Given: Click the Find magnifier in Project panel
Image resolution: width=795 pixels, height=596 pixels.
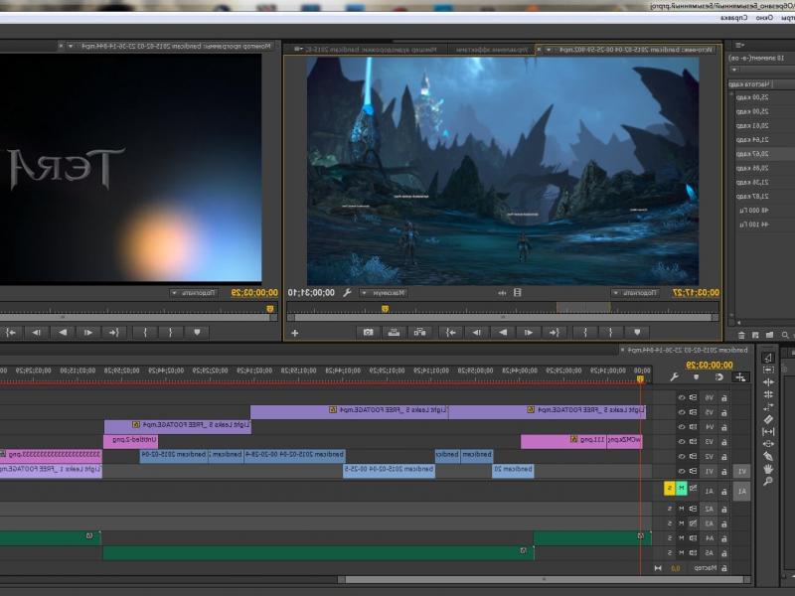Looking at the screenshot, I should pos(785,335).
